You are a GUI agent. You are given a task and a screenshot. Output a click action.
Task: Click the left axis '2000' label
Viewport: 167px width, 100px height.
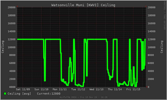coord(12,79)
